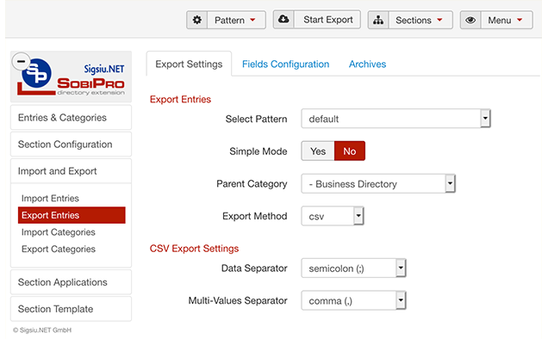Click the Parent Category label
Viewport: 548px width, 339px height.
coord(252,183)
